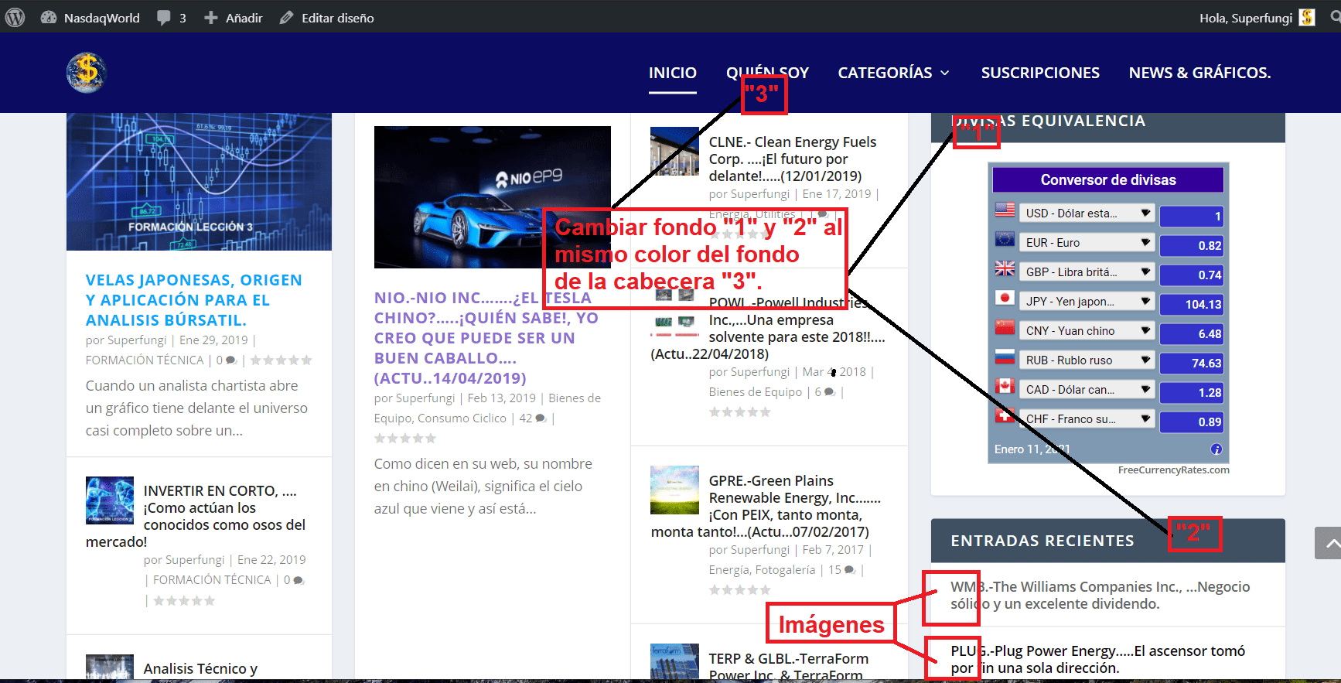Open the Invertir en corto post thumbnail

(110, 500)
